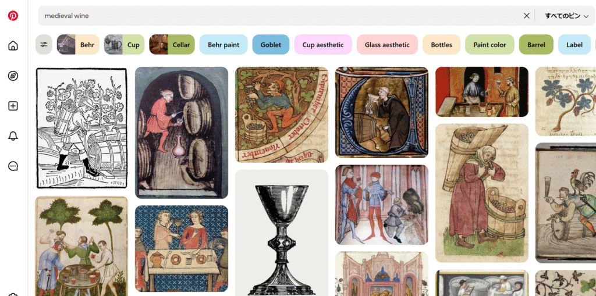Click the Pinterest logo icon

pyautogui.click(x=13, y=16)
